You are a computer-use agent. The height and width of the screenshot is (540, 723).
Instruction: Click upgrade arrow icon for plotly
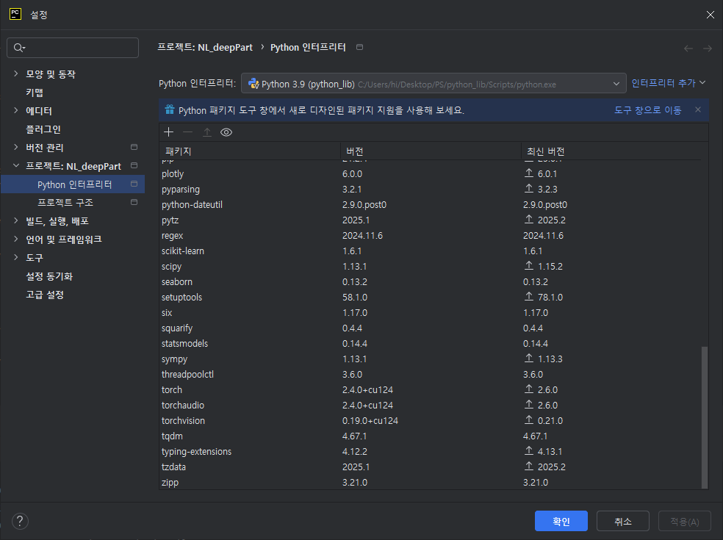tap(529, 173)
